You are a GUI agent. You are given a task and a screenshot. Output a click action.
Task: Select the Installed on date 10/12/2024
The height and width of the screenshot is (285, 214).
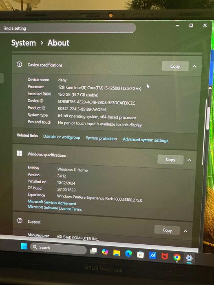pyautogui.click(x=66, y=183)
